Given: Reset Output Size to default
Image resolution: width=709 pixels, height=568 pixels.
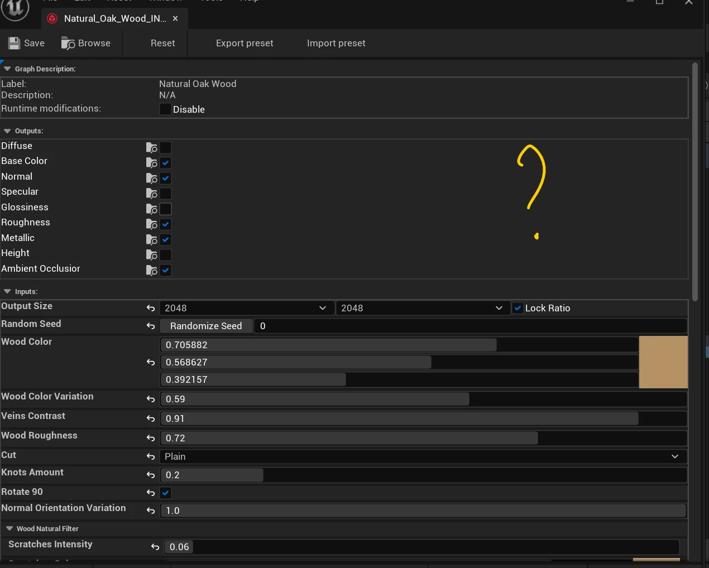Looking at the screenshot, I should coord(151,308).
